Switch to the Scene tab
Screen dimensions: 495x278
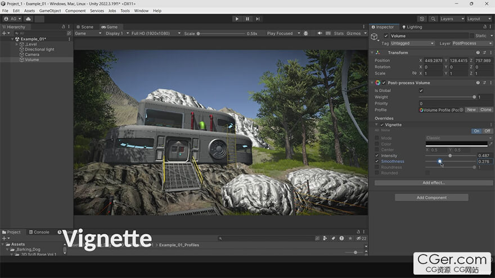(87, 27)
